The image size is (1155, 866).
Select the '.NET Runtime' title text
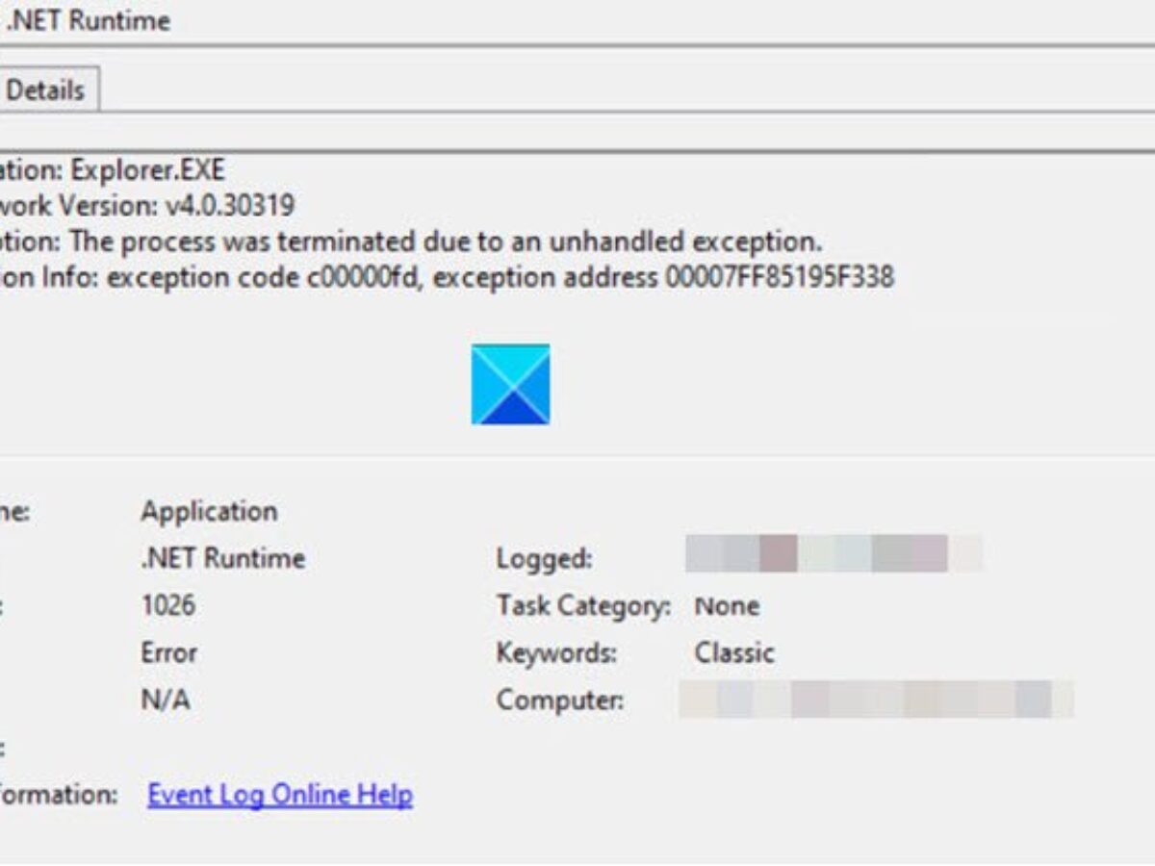tap(89, 20)
